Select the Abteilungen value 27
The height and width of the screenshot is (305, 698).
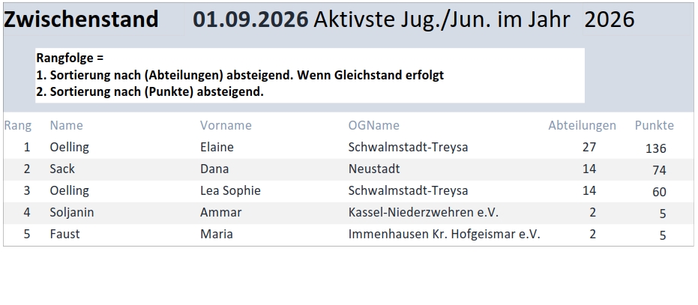pos(589,147)
